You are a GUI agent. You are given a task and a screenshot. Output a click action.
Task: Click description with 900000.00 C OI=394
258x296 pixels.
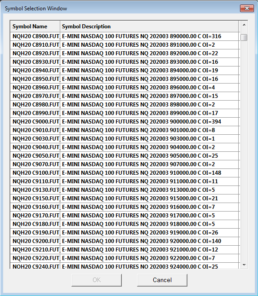pos(149,122)
